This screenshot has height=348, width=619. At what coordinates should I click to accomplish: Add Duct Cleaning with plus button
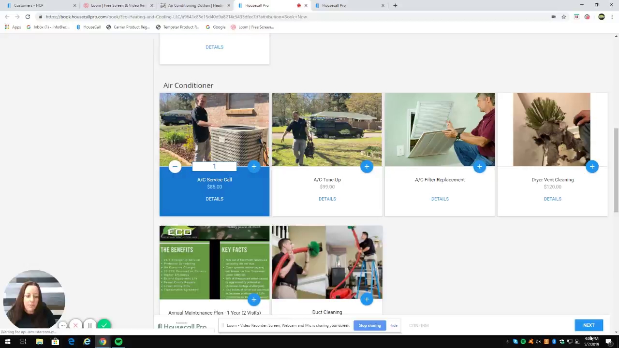(367, 300)
